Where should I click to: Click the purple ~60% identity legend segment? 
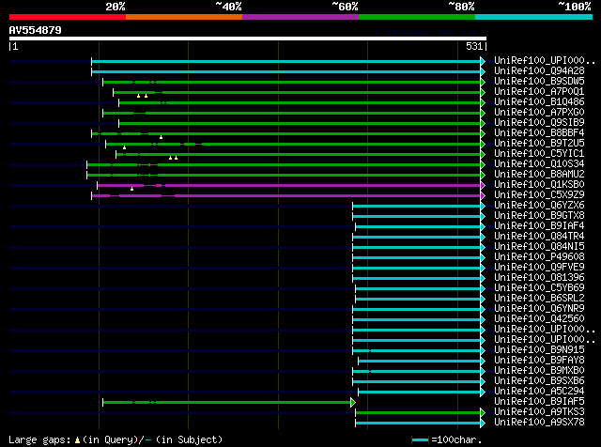coord(300,17)
